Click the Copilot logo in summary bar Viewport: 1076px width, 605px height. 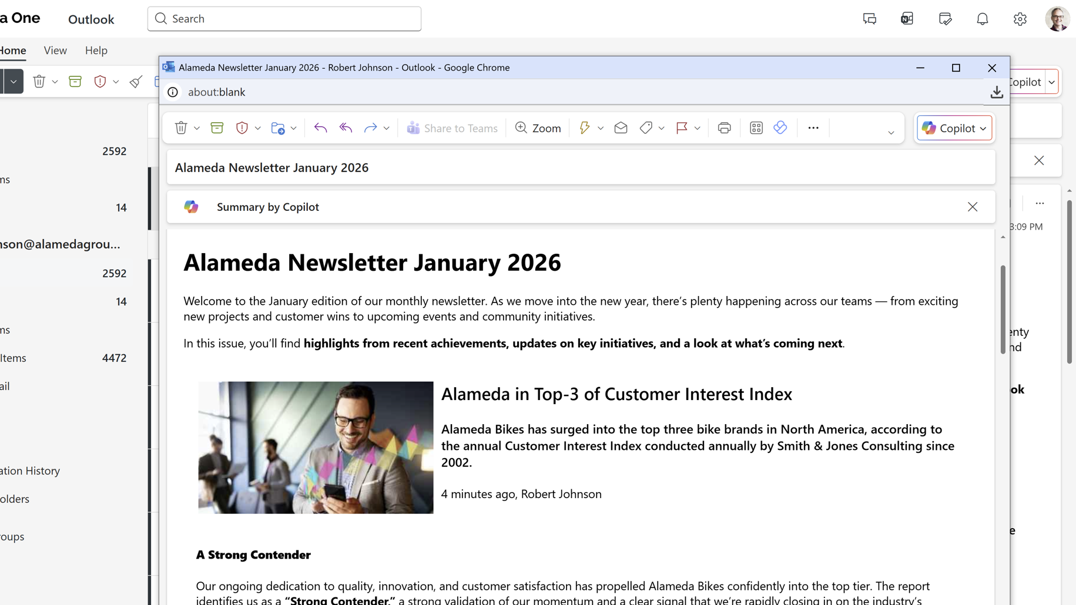coord(191,207)
